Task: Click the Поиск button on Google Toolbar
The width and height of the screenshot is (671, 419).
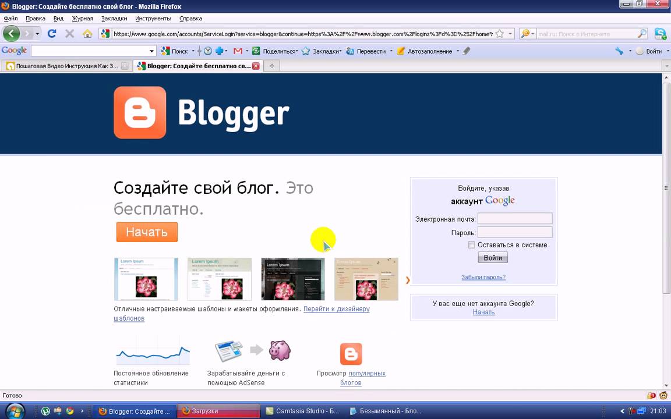Action: click(175, 51)
